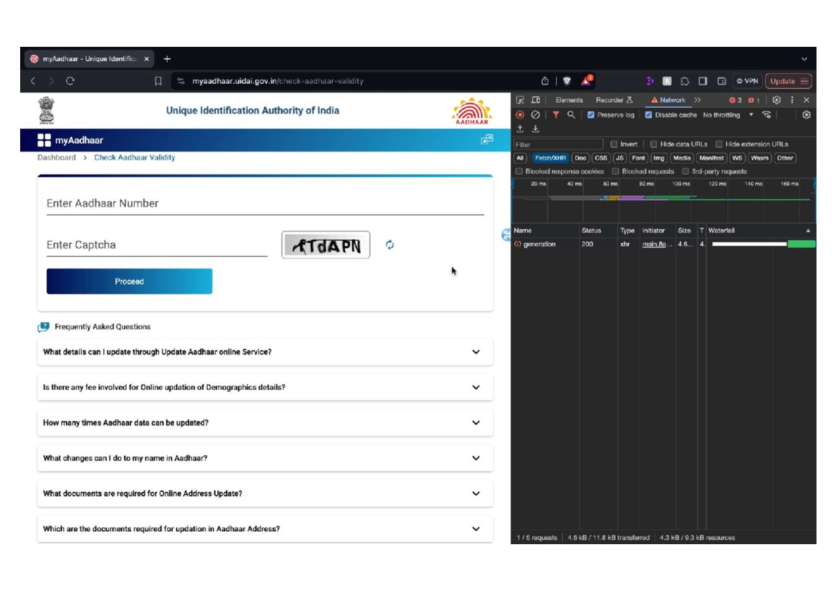
Task: Filter requests by the WS type button
Action: click(737, 158)
